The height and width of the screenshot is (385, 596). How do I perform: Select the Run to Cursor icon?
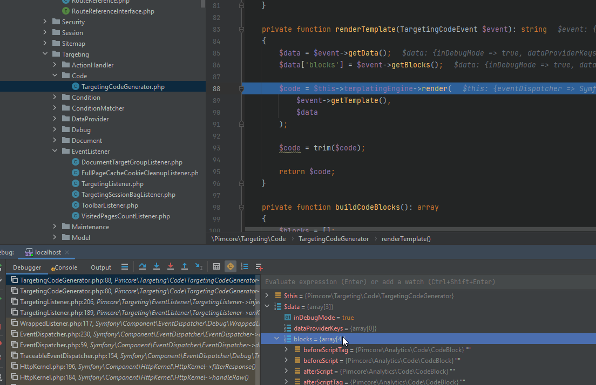[x=199, y=266]
